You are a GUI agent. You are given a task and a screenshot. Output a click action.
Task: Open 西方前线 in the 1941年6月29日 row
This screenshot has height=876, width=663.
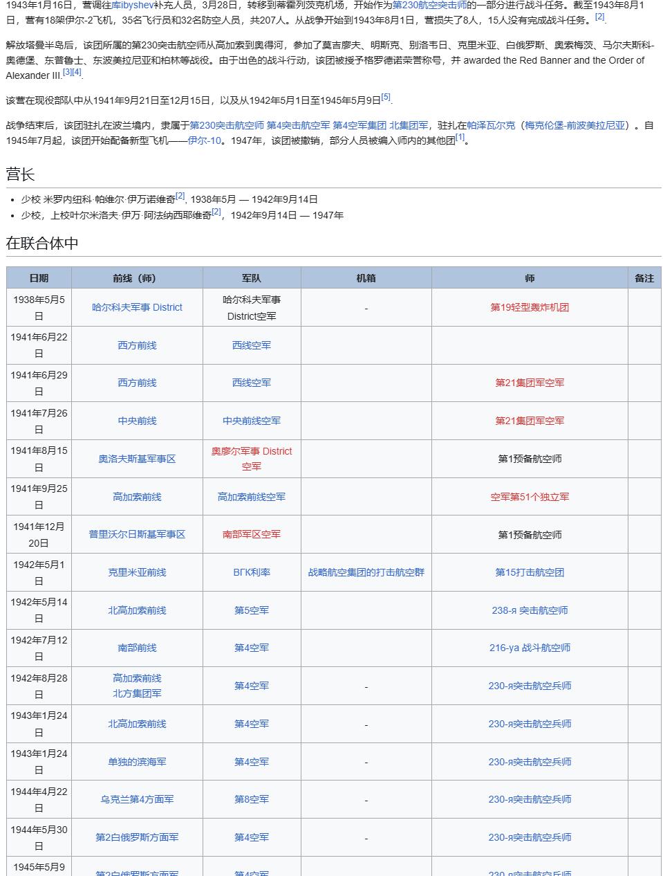point(137,383)
